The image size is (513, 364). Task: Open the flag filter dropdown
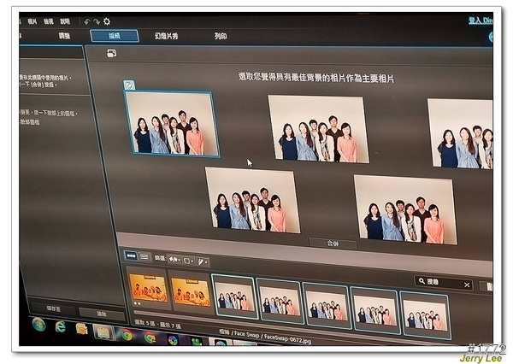point(173,259)
